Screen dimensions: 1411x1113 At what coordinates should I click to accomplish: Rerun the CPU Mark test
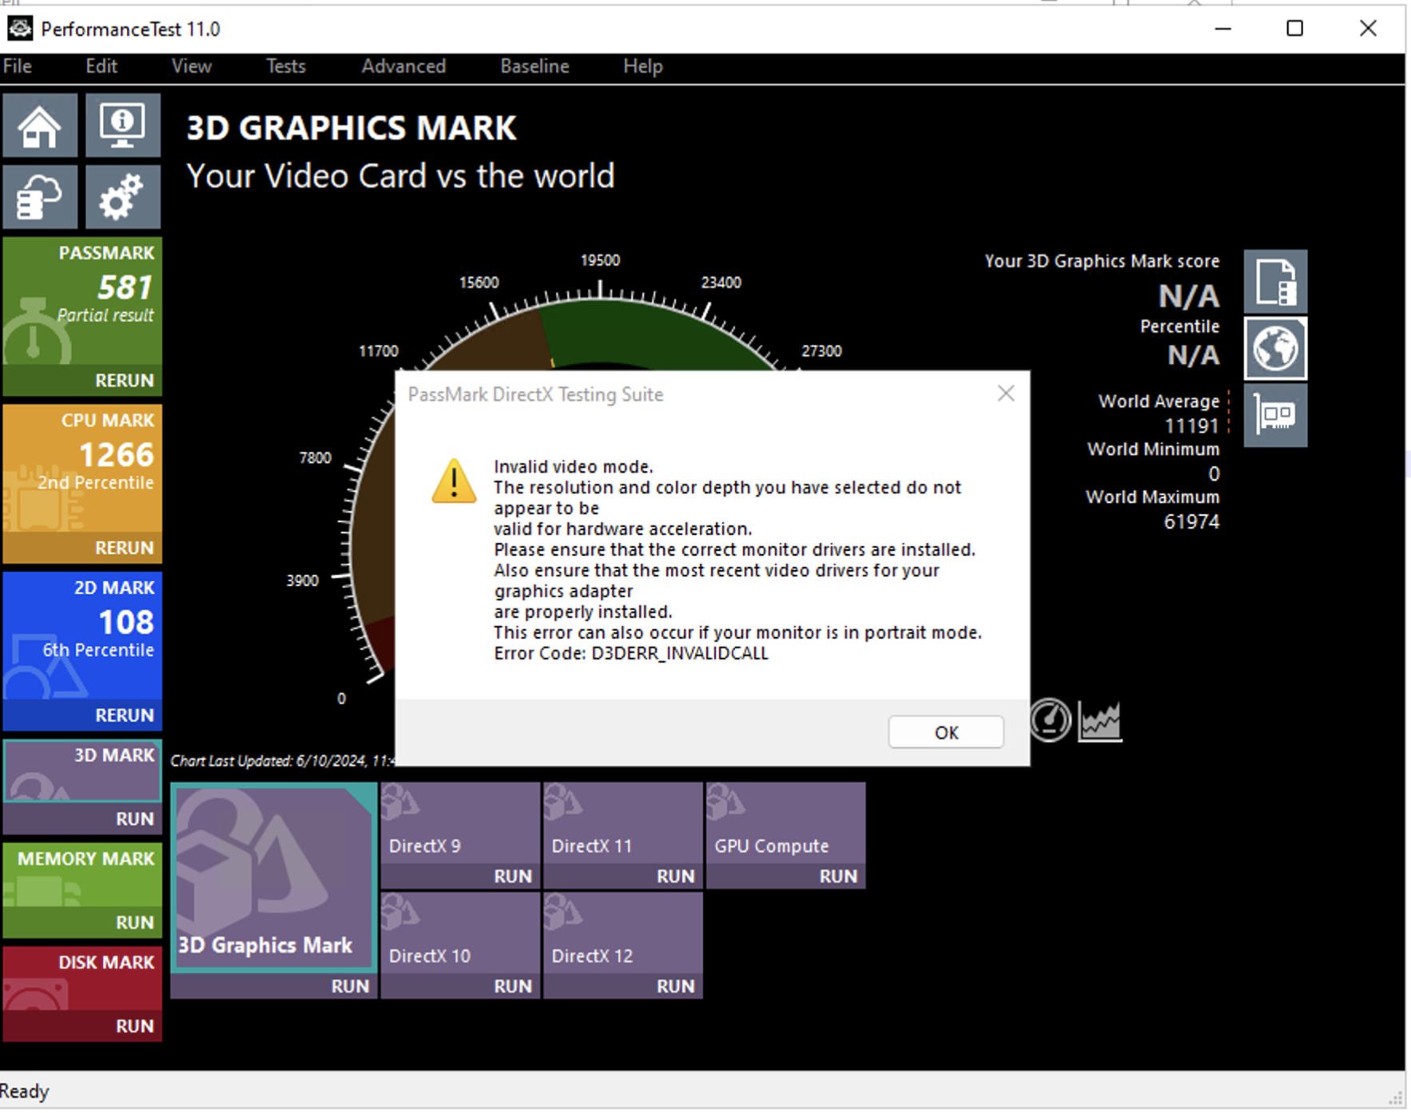[83, 549]
